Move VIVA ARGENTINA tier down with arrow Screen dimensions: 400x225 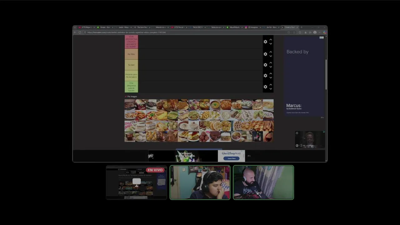(x=271, y=43)
